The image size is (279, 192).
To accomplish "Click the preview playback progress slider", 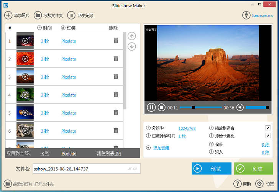I will click(x=201, y=108).
